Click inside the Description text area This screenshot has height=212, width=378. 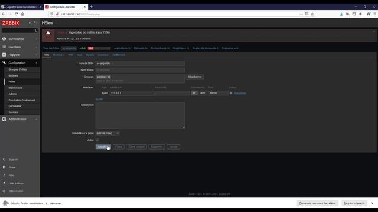(x=141, y=115)
